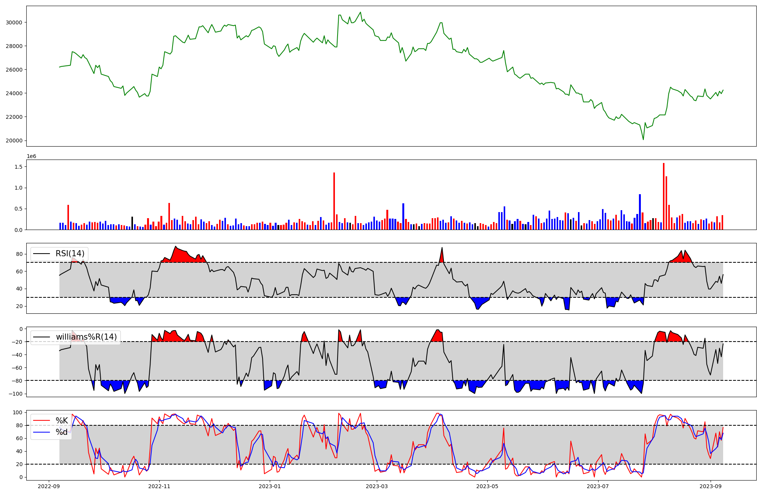Click the -100 tick on Williams %R axis

(x=16, y=394)
